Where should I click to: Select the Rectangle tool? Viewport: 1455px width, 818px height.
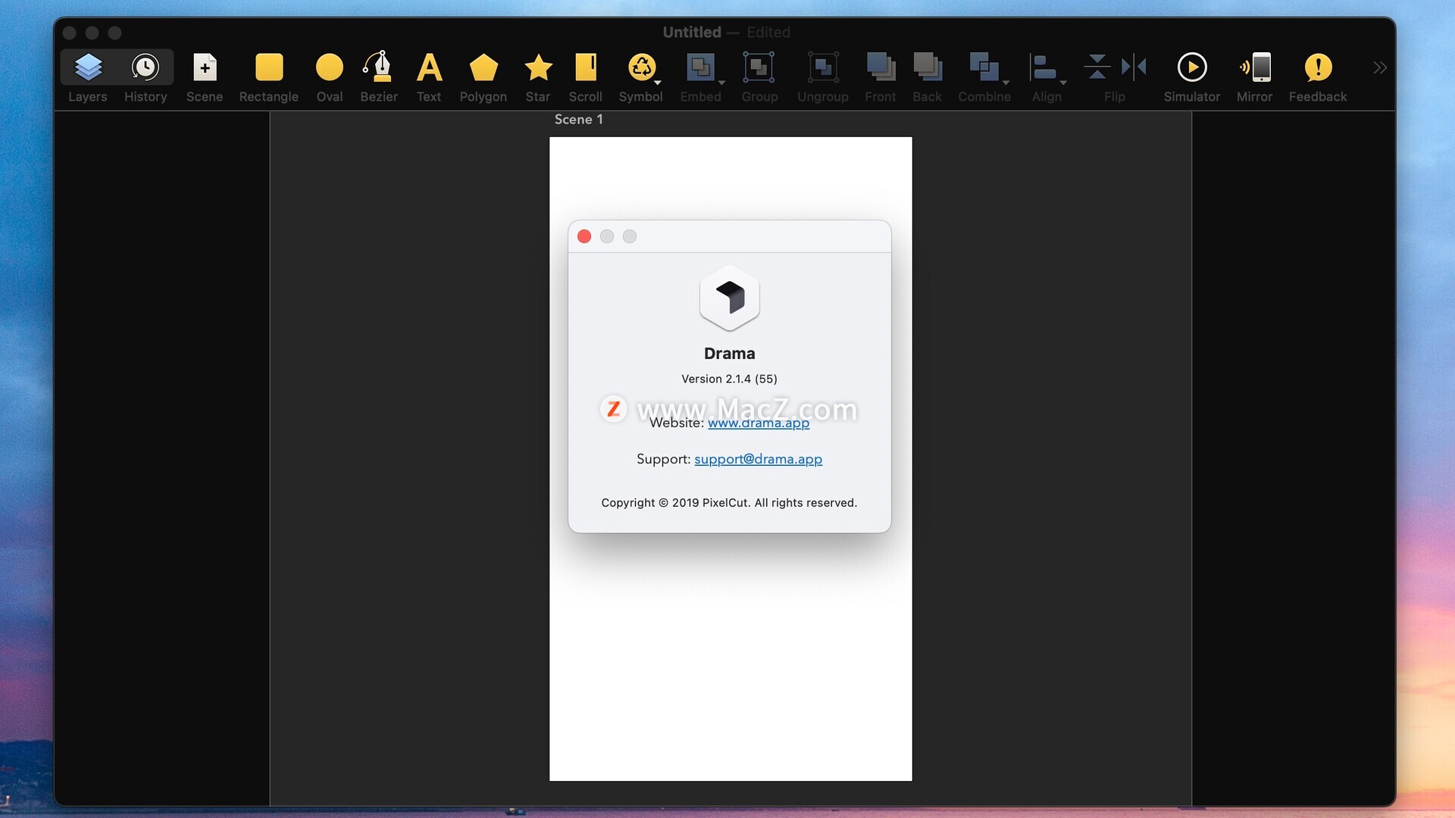268,68
